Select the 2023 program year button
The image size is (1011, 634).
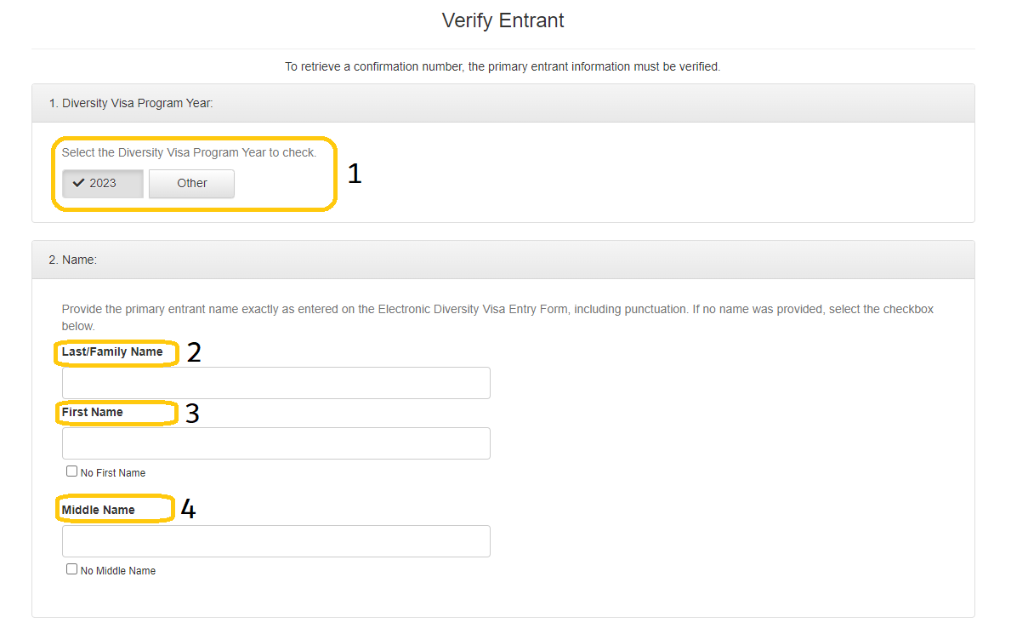tap(102, 183)
